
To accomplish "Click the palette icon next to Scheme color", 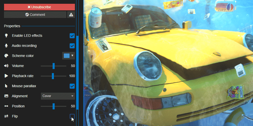I will coord(6,56).
